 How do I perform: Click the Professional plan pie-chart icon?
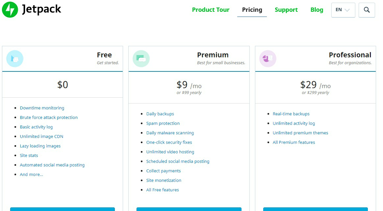click(x=268, y=59)
